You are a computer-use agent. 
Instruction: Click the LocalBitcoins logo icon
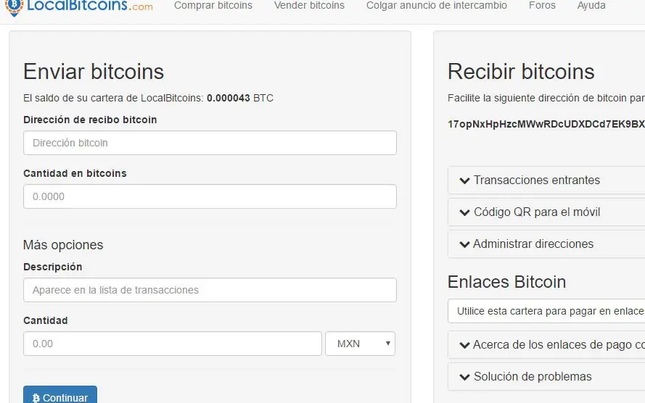[14, 7]
